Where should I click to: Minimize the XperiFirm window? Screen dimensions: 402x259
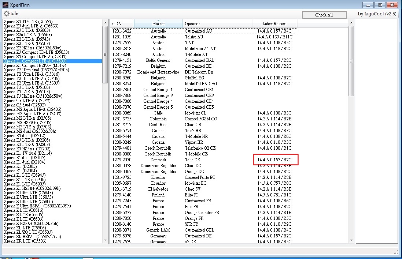(x=368, y=5)
